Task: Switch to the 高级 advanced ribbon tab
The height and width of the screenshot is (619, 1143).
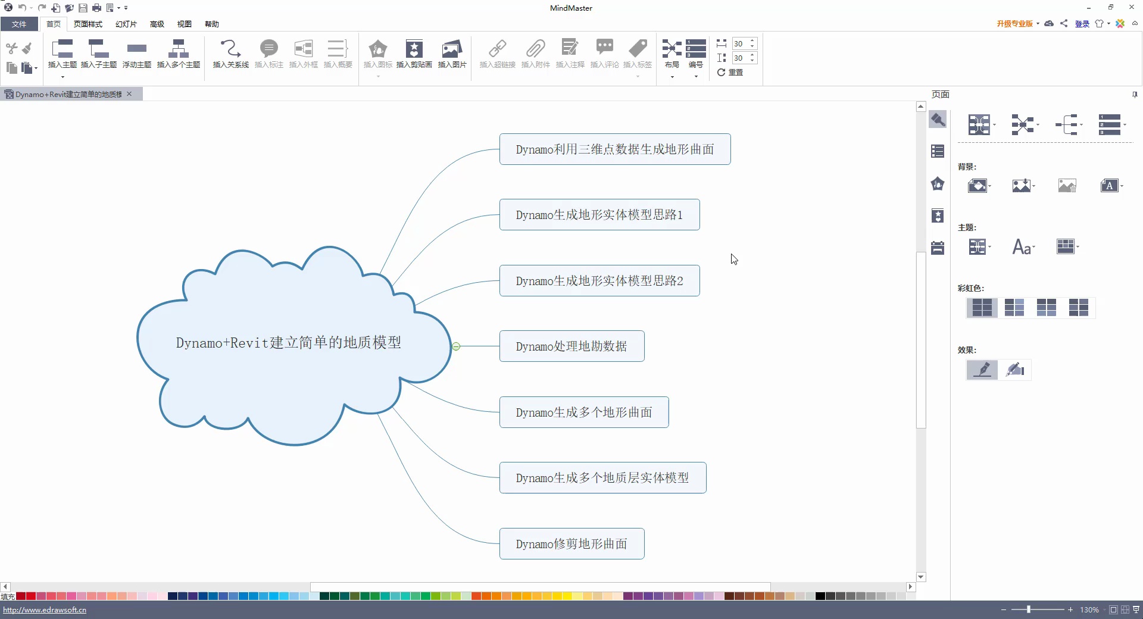Action: click(156, 24)
